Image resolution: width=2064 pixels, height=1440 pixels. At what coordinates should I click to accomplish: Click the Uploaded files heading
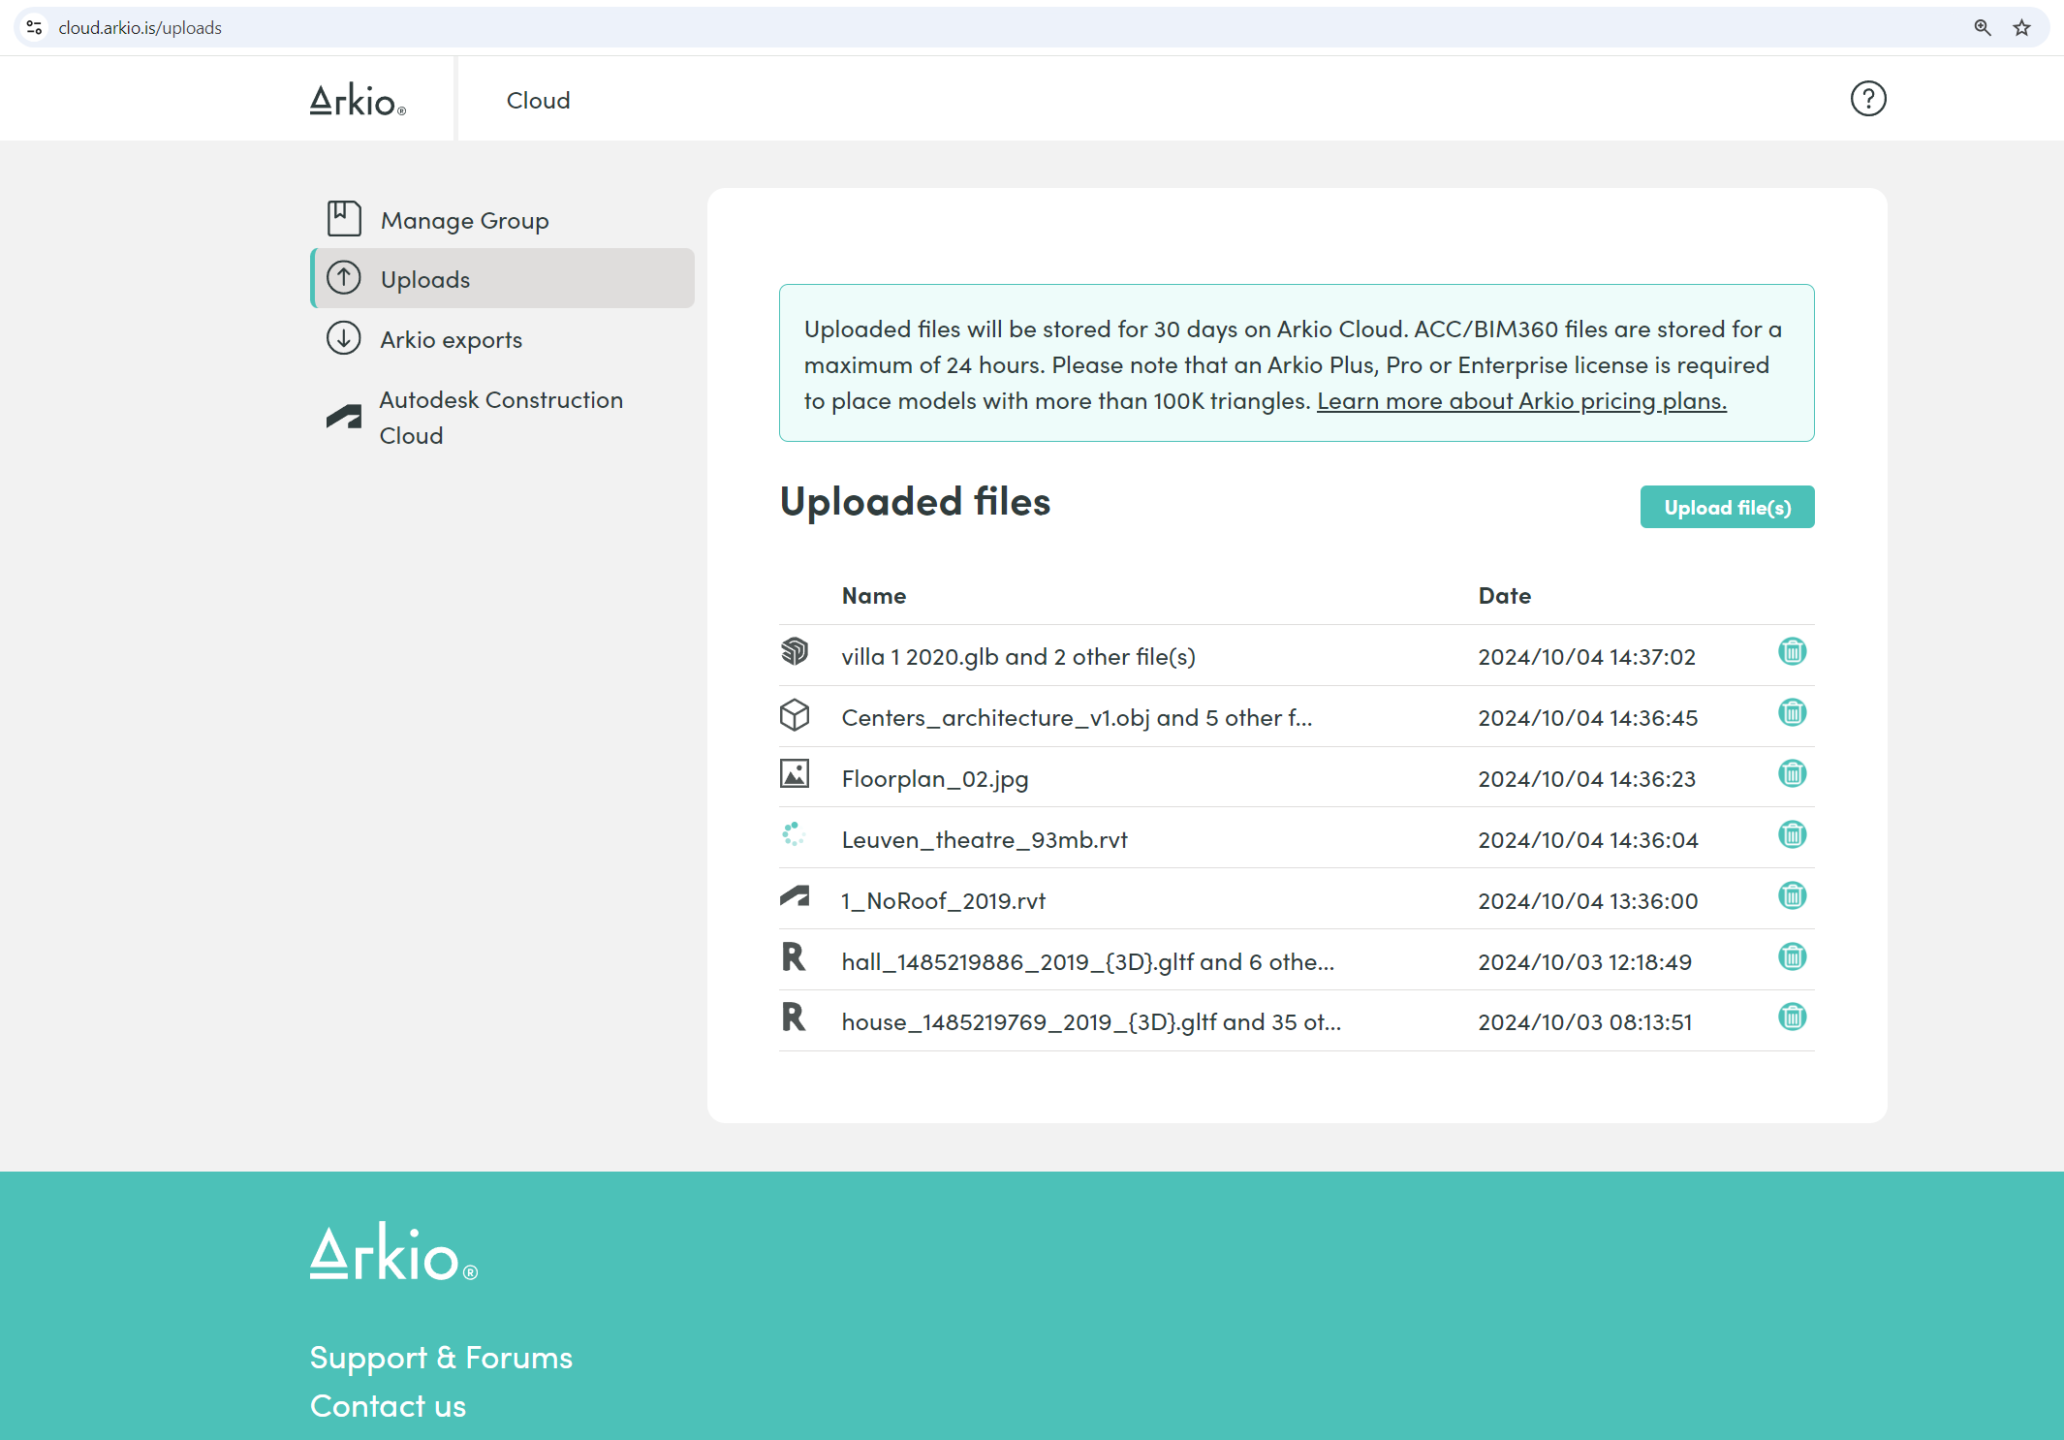tap(915, 502)
